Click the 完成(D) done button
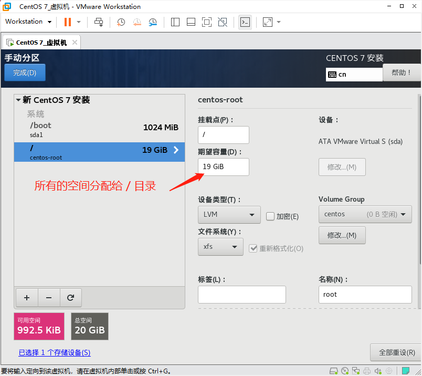This screenshot has height=376, width=422. (x=25, y=72)
